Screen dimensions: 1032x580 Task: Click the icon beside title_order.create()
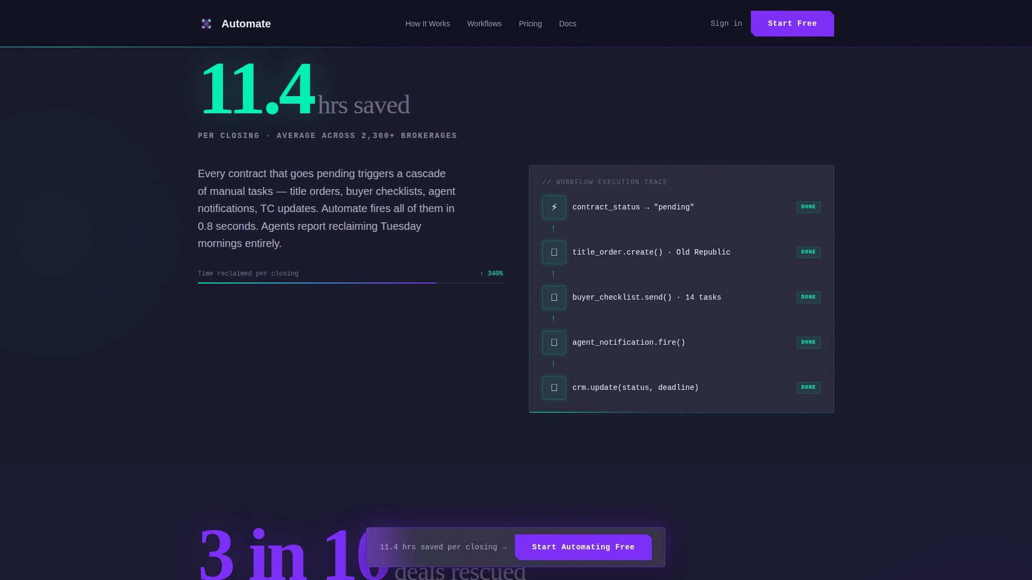coord(554,252)
